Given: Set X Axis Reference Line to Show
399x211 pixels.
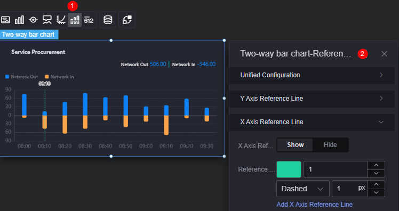Looking at the screenshot, I should (x=295, y=145).
